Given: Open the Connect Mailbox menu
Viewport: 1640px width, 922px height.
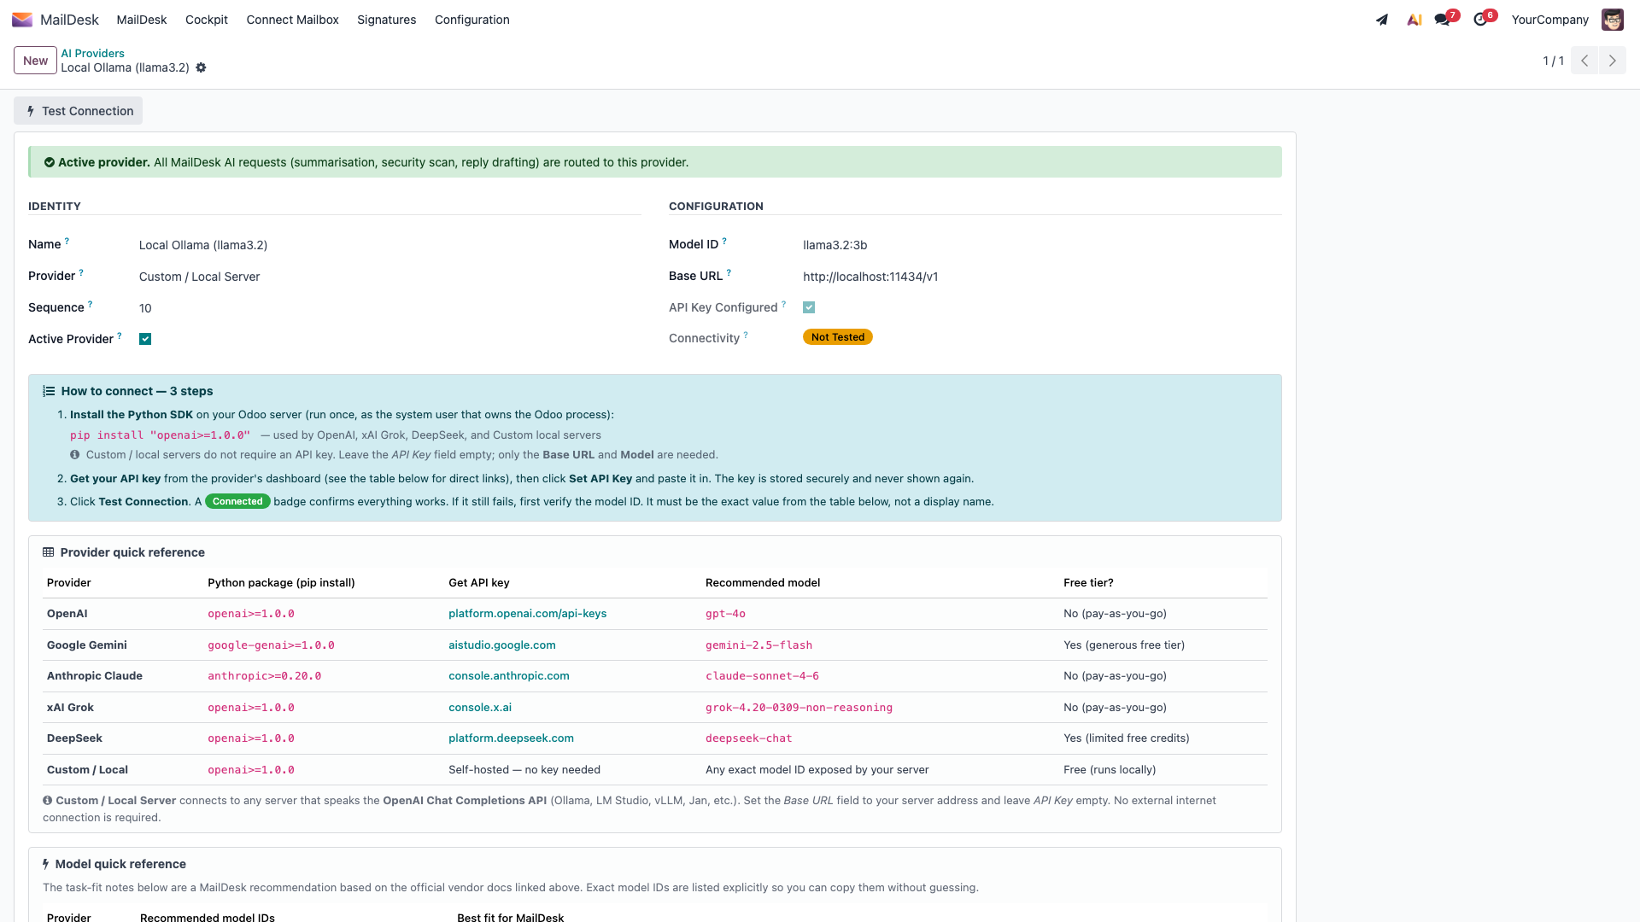Looking at the screenshot, I should tap(292, 20).
